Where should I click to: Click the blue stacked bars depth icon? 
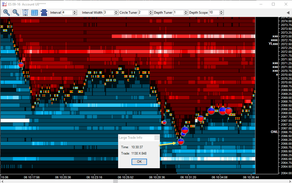tap(44, 13)
